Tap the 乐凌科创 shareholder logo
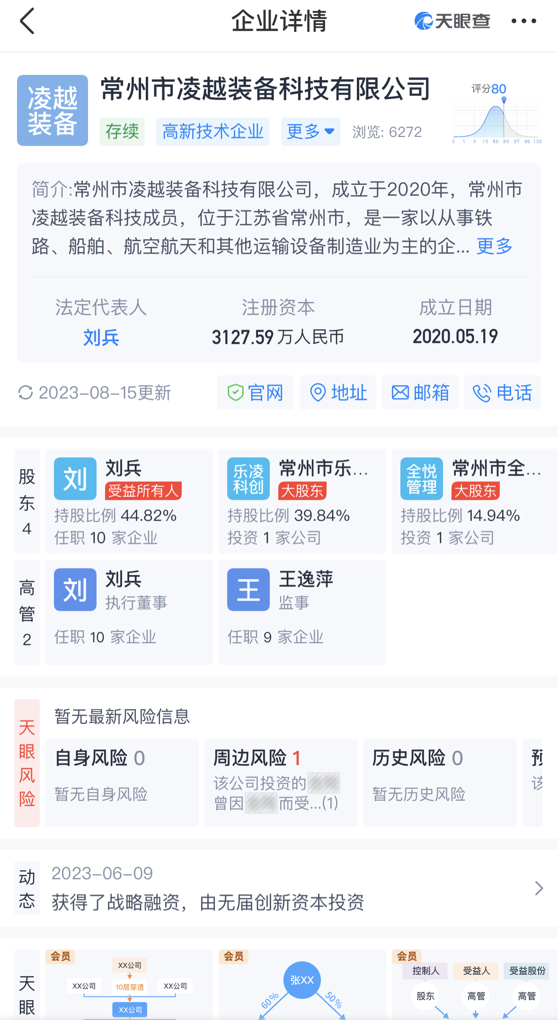This screenshot has width=558, height=1020. [248, 479]
